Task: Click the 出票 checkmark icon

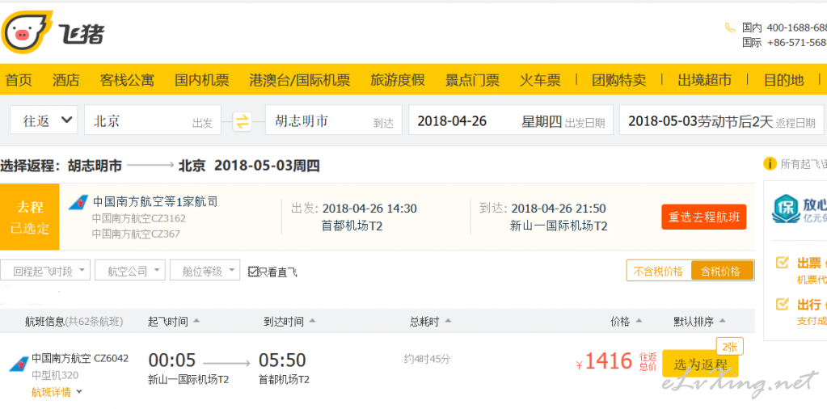Action: click(x=783, y=262)
